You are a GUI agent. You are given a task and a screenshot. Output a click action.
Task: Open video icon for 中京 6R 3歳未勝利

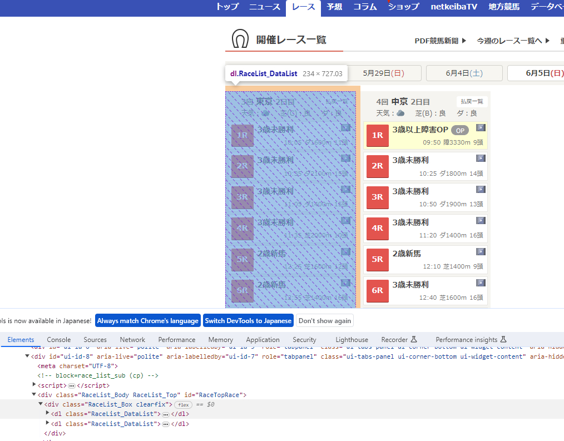point(481,283)
